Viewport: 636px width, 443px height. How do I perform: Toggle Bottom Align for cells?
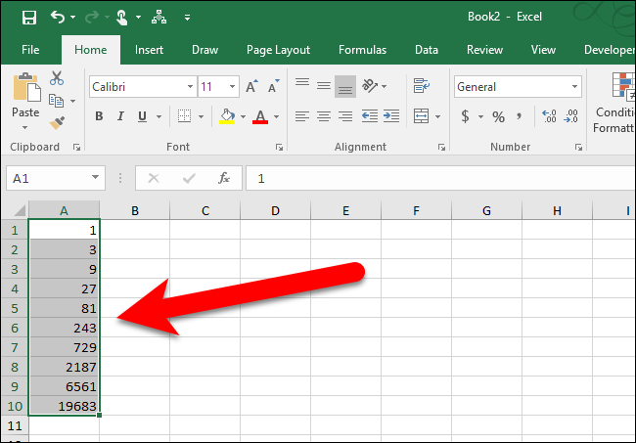click(345, 86)
